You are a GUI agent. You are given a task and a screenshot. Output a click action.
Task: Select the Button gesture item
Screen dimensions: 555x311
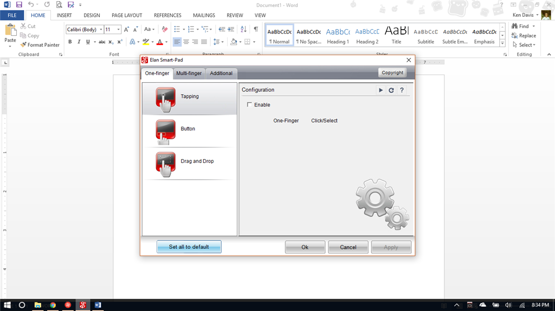[x=190, y=131]
